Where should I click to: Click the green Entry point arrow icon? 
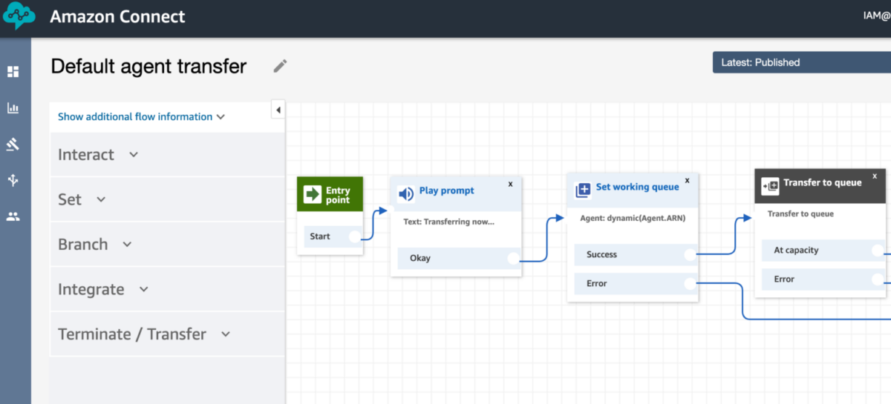coord(312,194)
